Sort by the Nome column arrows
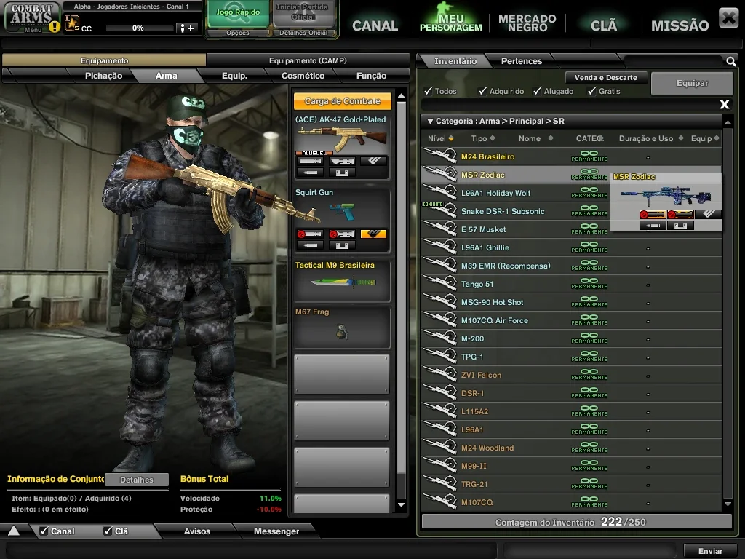Image resolution: width=745 pixels, height=559 pixels. tap(550, 138)
